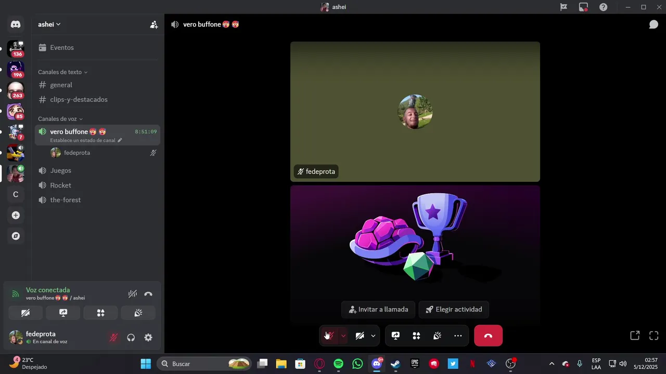This screenshot has height=374, width=666.
Task: Open Discord direct messages home icon
Action: [16, 24]
